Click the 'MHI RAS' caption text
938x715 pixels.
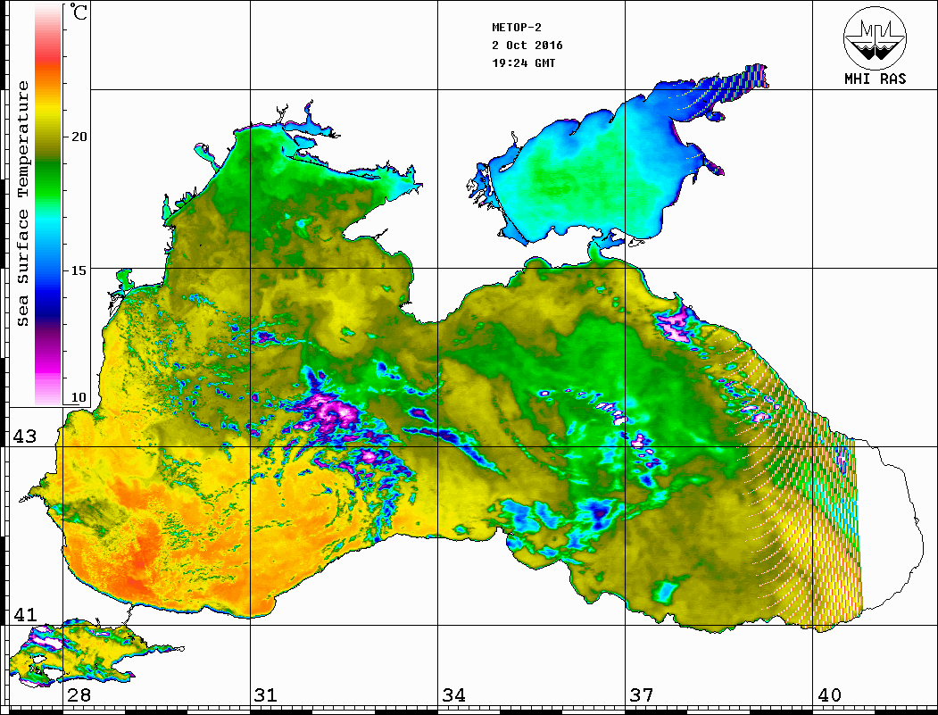pos(876,79)
